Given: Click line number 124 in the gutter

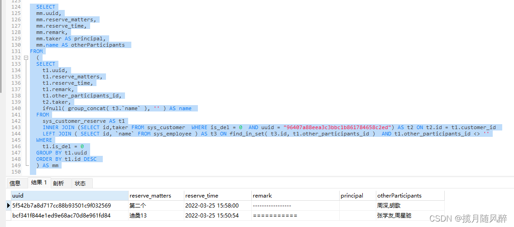Looking at the screenshot, I should [x=16, y=7].
